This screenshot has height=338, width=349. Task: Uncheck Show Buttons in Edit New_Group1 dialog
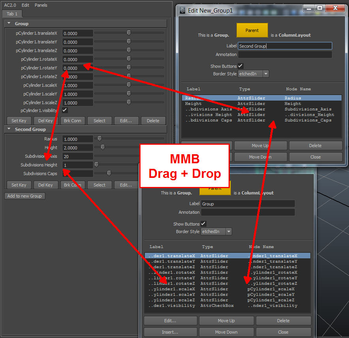241,66
